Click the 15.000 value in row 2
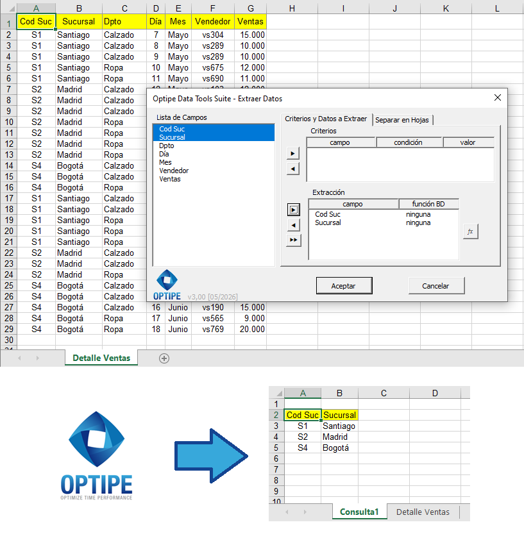 (x=250, y=35)
